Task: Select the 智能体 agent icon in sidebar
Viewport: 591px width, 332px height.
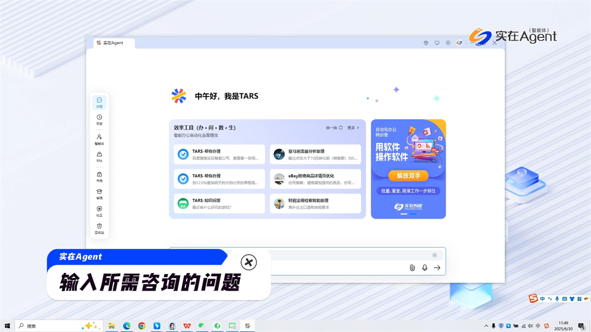Action: pyautogui.click(x=99, y=139)
